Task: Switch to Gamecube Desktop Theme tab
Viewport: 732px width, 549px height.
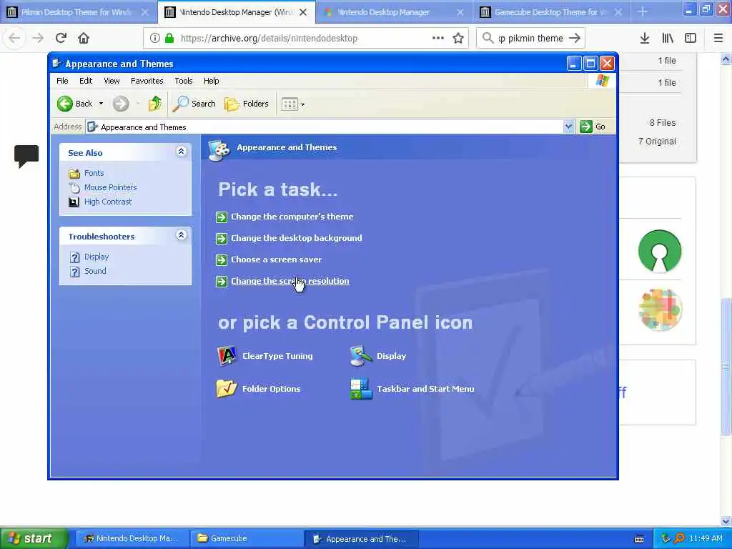Action: [552, 12]
